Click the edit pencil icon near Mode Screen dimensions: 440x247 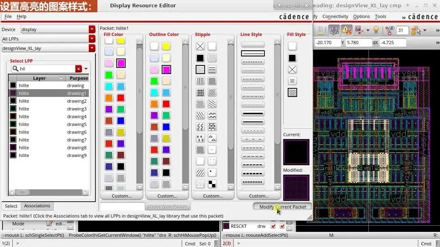(50, 223)
